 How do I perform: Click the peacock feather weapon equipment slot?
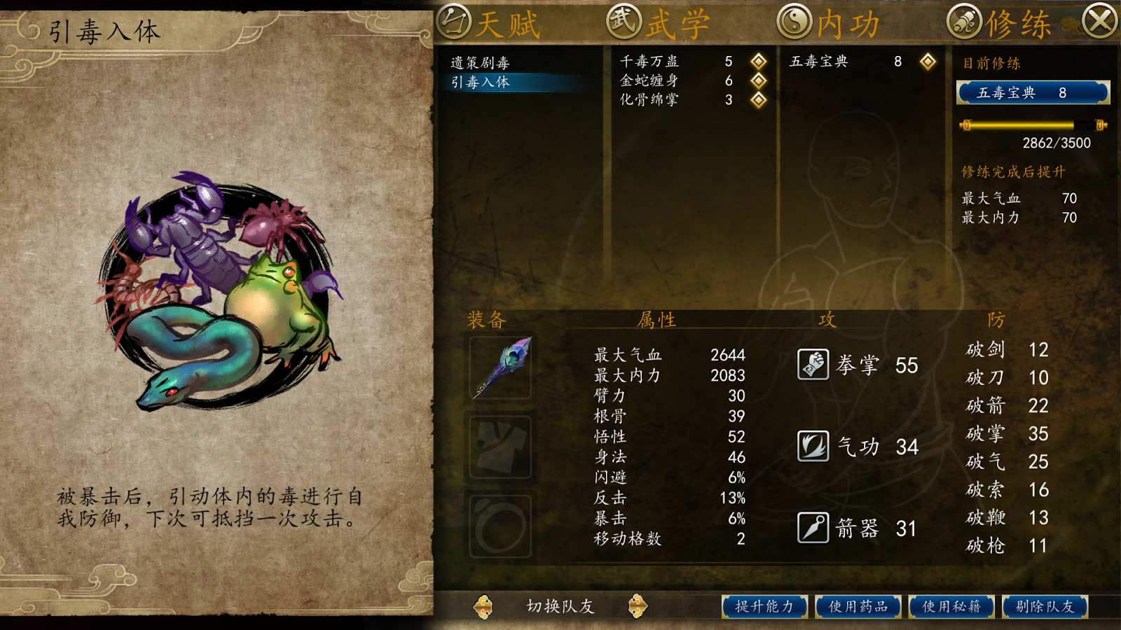[500, 367]
